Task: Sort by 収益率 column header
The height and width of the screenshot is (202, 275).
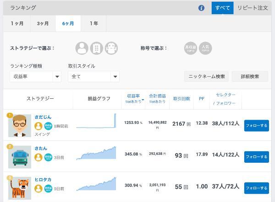Action: point(133,99)
